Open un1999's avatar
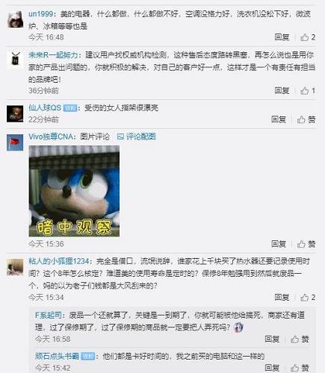 click(x=15, y=19)
